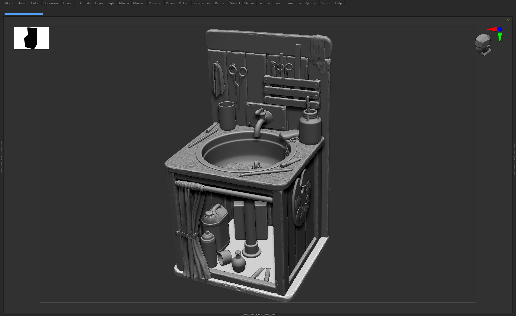Click the 3D camera preview icon near the gizmo
The image size is (516, 316).
[483, 44]
